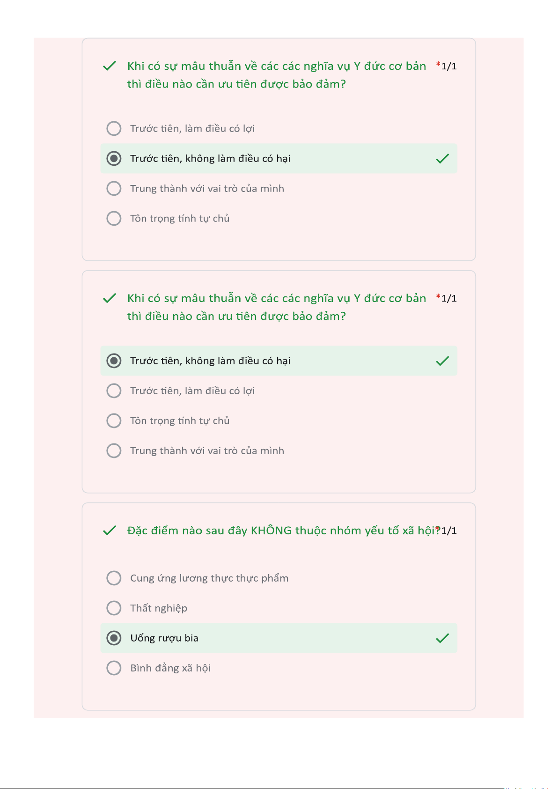Click the selected "không làm điều có hại" radio in second question
Image resolution: width=558 pixels, height=789 pixels.
(114, 361)
